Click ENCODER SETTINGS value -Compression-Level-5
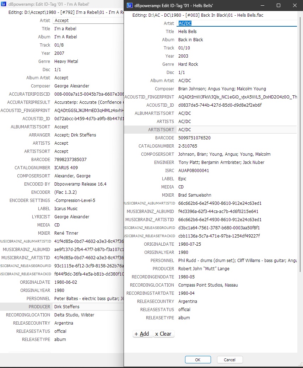 tap(75, 201)
